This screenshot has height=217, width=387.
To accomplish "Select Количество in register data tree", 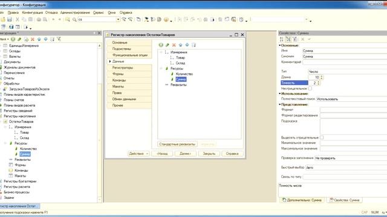I will 184,74.
